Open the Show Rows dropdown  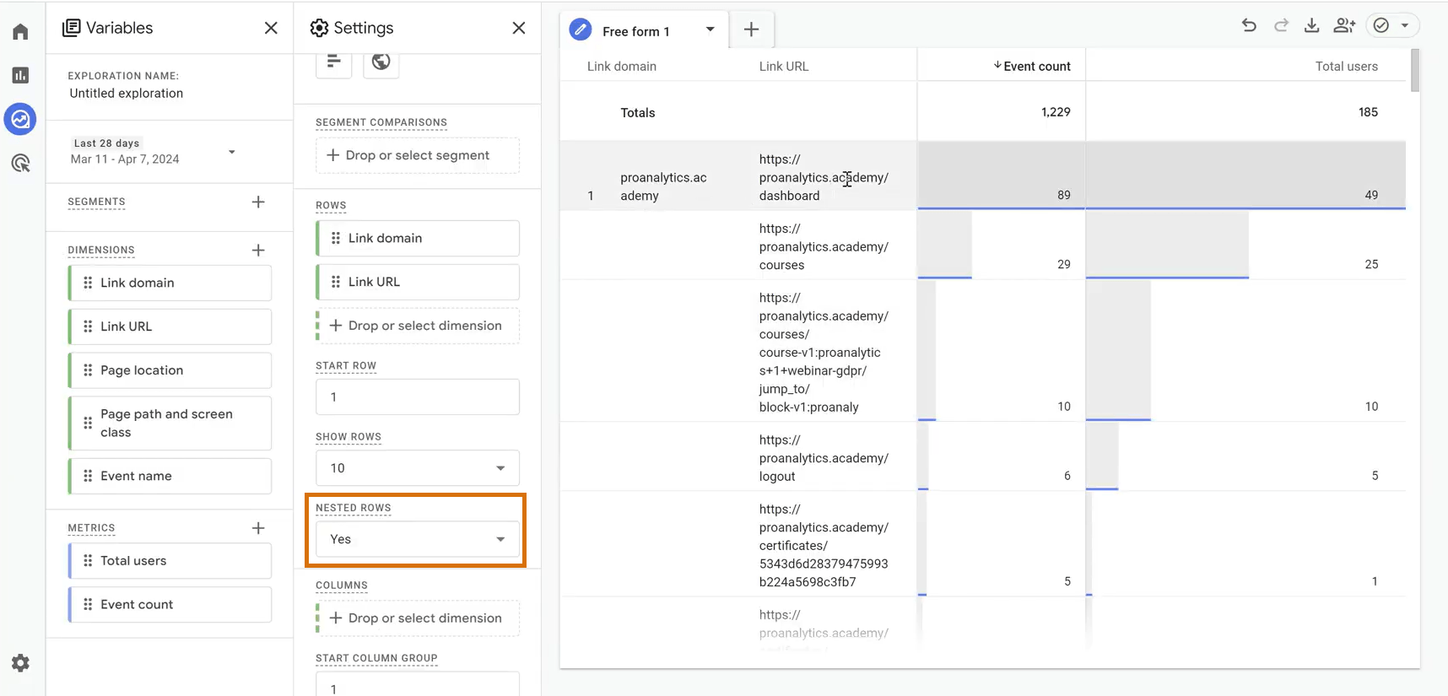(418, 468)
